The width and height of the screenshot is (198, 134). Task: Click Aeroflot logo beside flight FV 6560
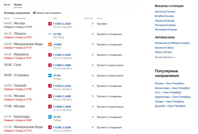50,65
